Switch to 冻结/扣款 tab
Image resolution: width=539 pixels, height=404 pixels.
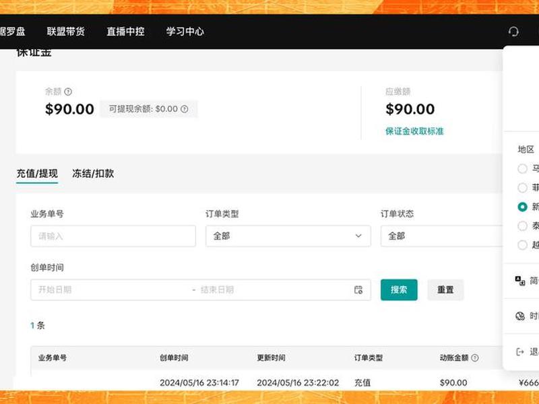coord(93,174)
